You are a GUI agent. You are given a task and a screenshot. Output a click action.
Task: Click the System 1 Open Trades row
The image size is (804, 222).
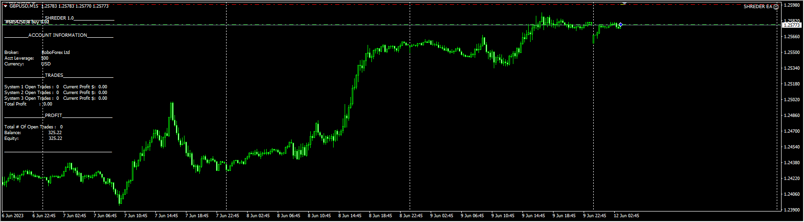pyautogui.click(x=56, y=87)
